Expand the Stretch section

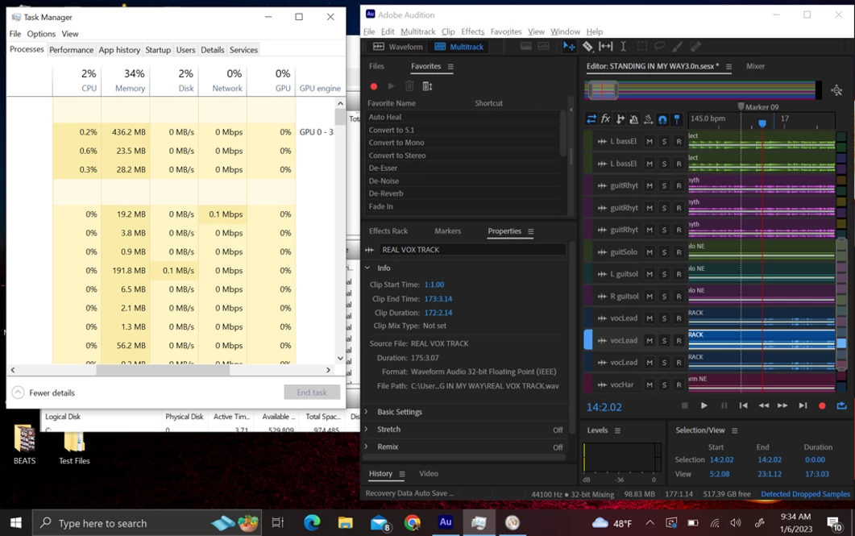[367, 429]
